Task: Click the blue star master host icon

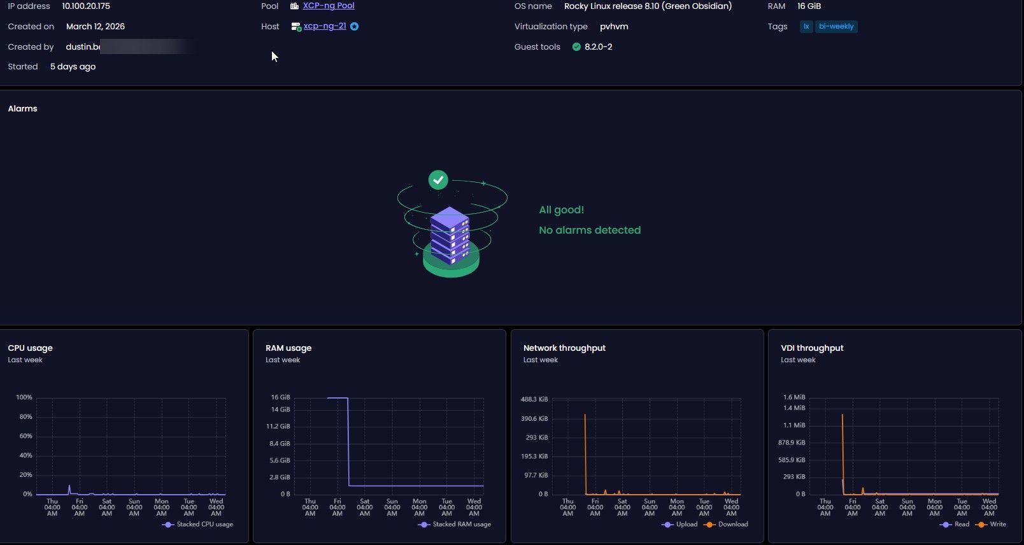Action: [x=355, y=27]
